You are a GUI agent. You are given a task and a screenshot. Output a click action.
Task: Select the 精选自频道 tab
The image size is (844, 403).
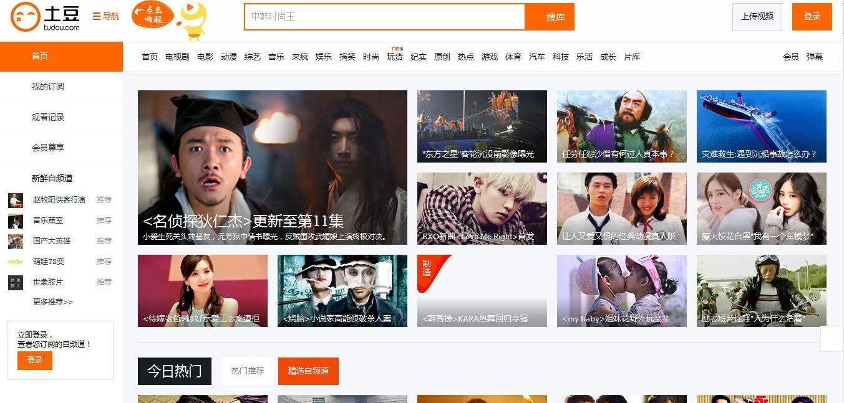click(x=308, y=371)
